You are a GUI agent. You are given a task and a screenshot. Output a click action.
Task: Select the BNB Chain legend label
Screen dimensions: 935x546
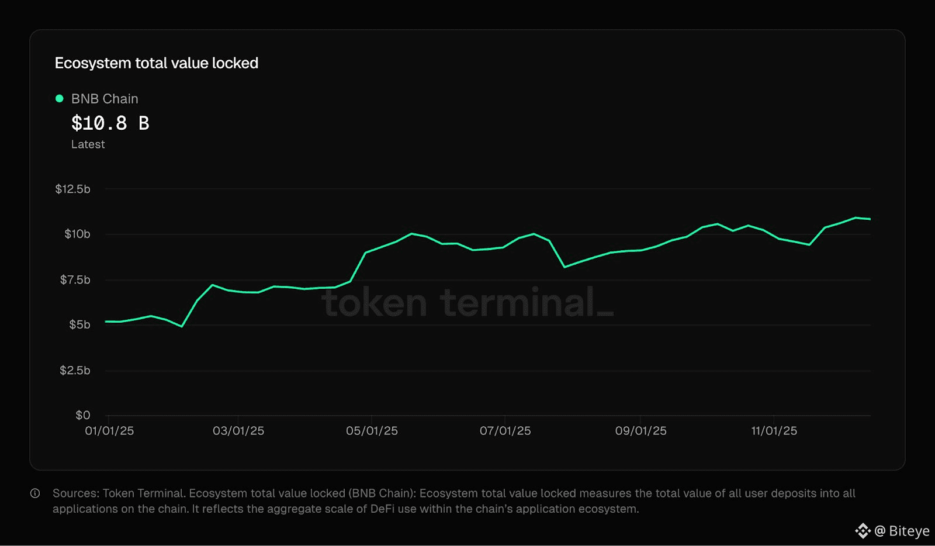[105, 99]
